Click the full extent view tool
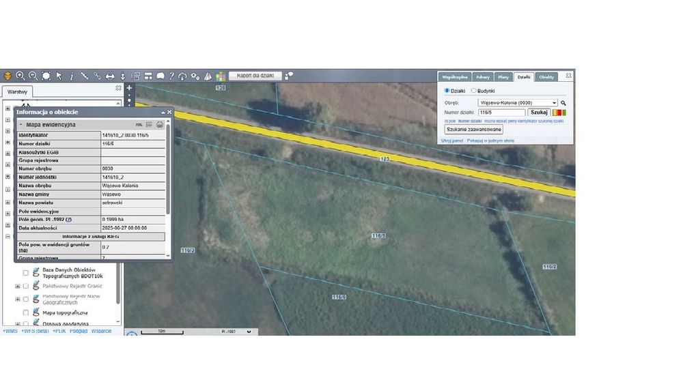Screen dimensions: 683x380 click(x=46, y=76)
